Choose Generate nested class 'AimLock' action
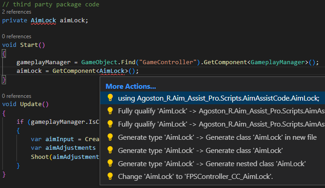The height and width of the screenshot is (188, 325). click(x=213, y=163)
